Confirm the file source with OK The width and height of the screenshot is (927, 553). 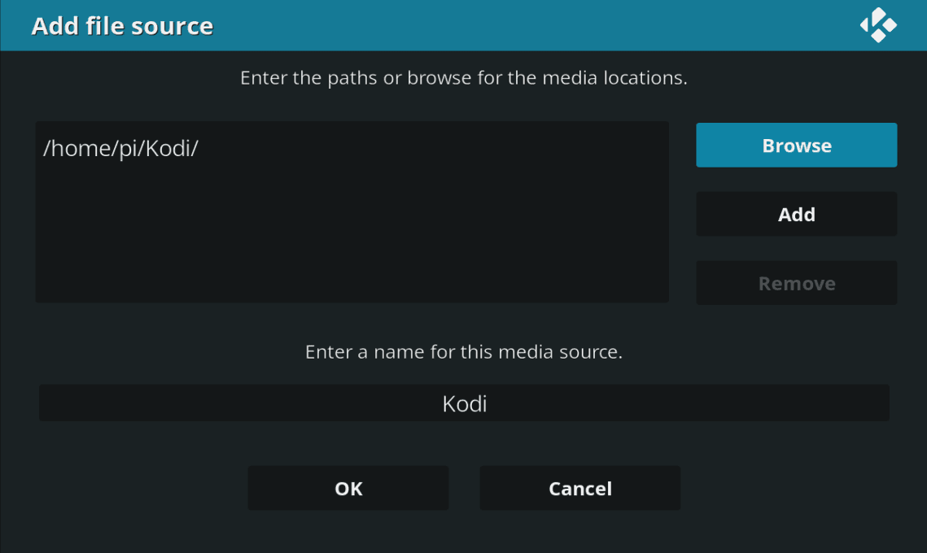click(x=348, y=488)
